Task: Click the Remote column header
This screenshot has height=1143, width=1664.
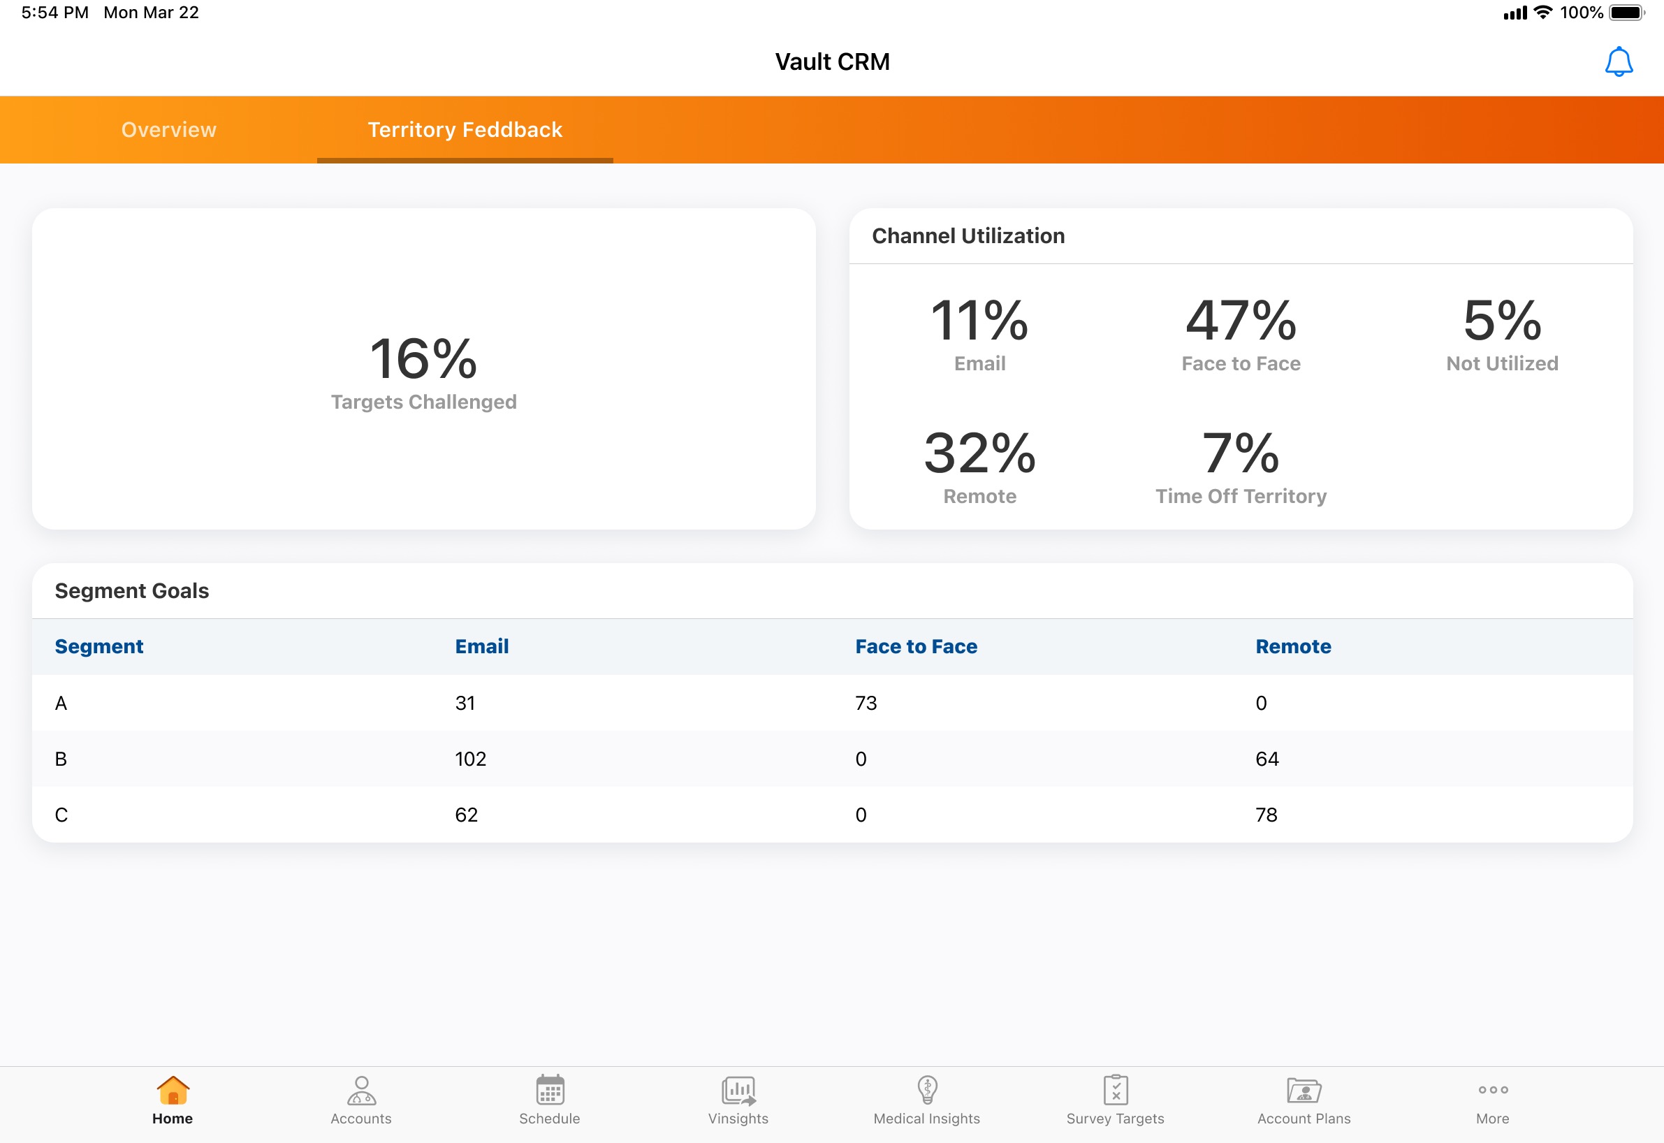Action: pyautogui.click(x=1292, y=646)
